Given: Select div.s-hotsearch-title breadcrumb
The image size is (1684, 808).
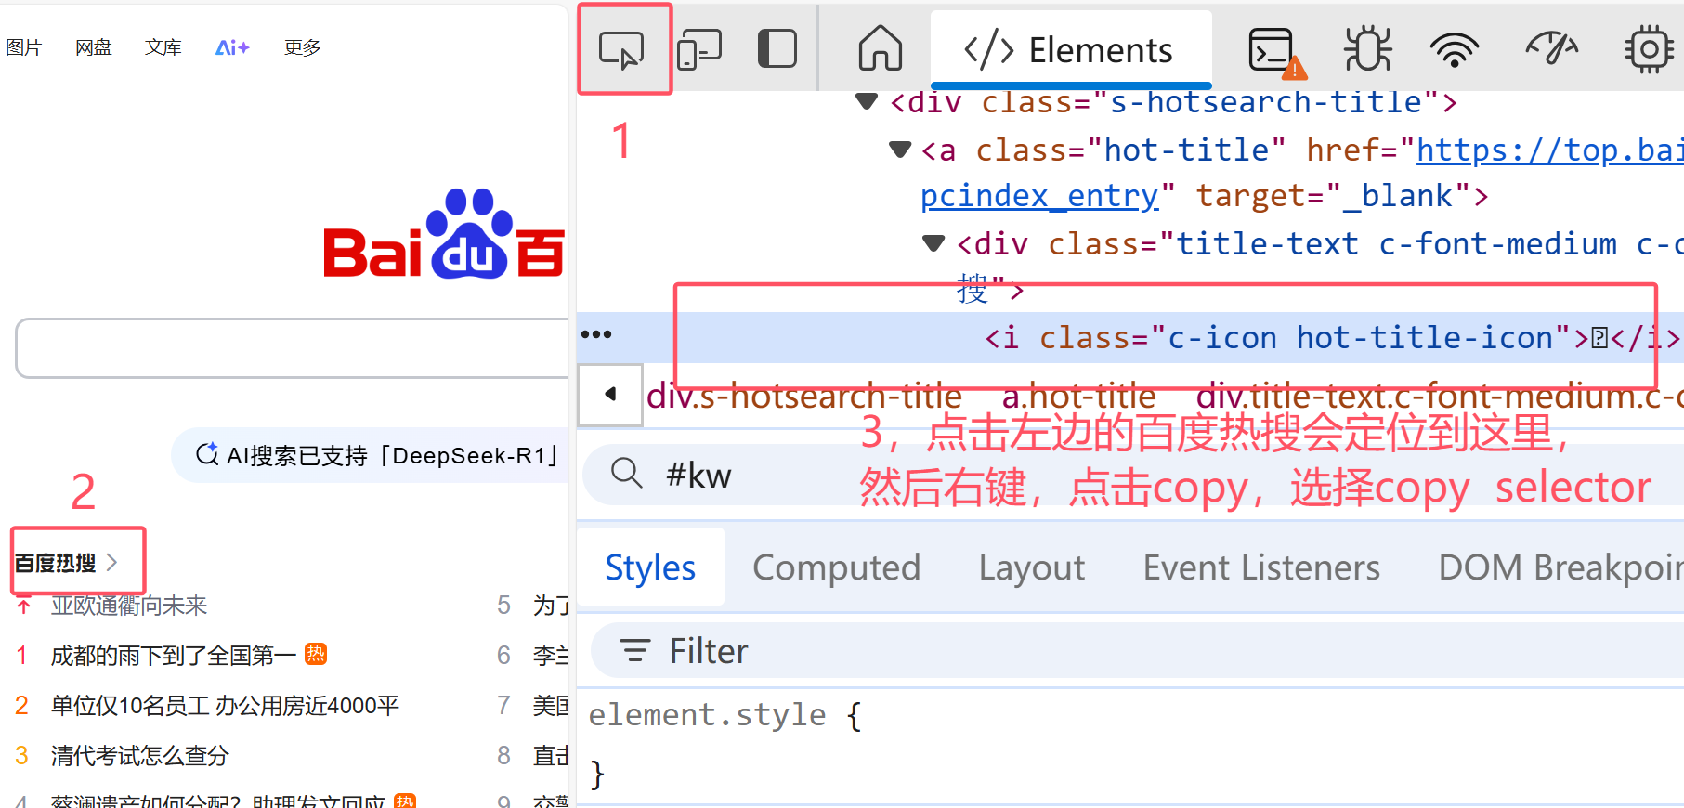Looking at the screenshot, I should (x=804, y=397).
